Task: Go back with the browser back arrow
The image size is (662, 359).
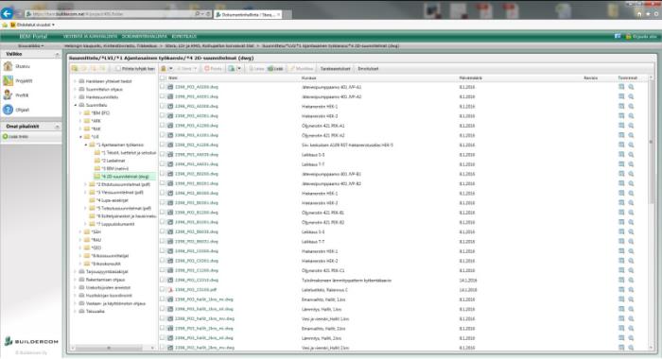Action: coord(8,14)
